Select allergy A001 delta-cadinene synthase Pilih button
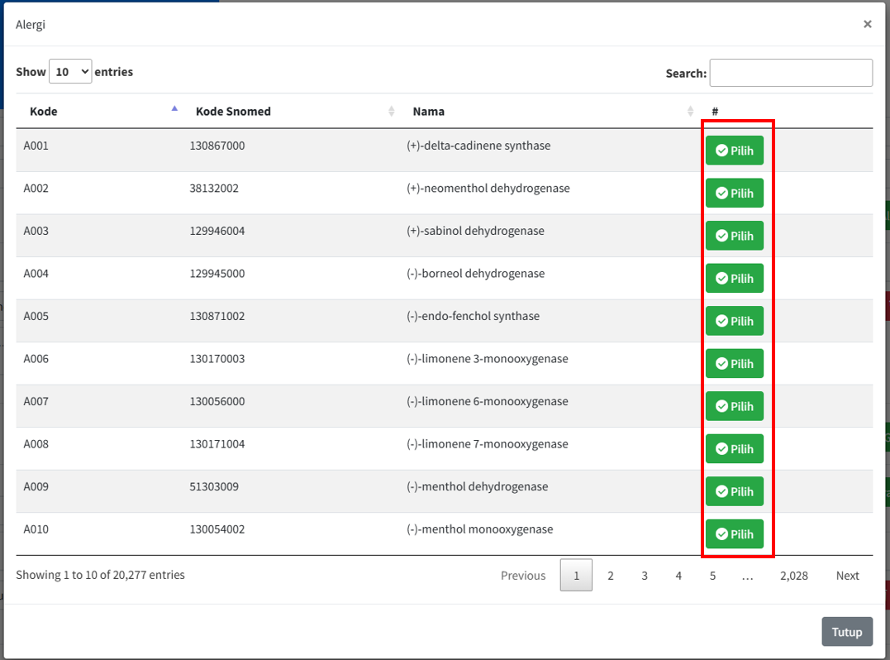Screen dimensions: 890x660 734,151
